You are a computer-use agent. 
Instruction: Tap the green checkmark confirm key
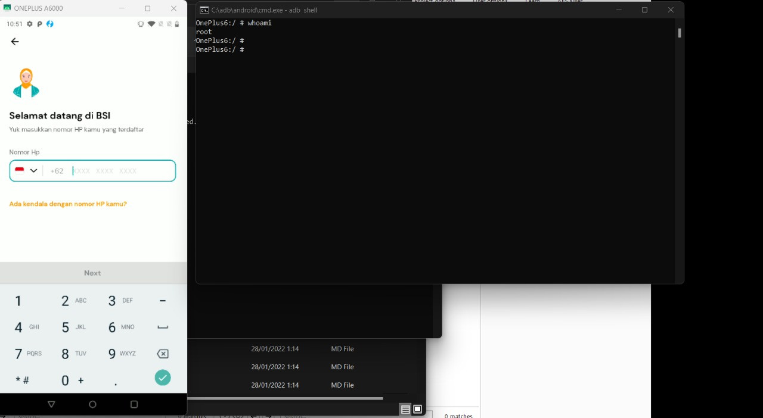(163, 378)
